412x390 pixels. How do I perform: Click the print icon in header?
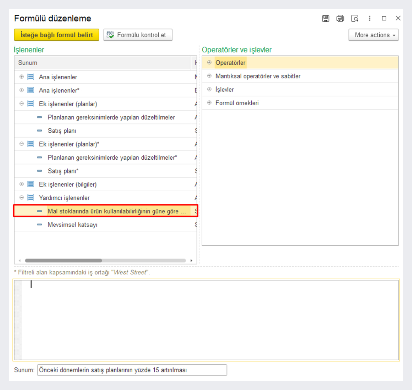pyautogui.click(x=340, y=18)
